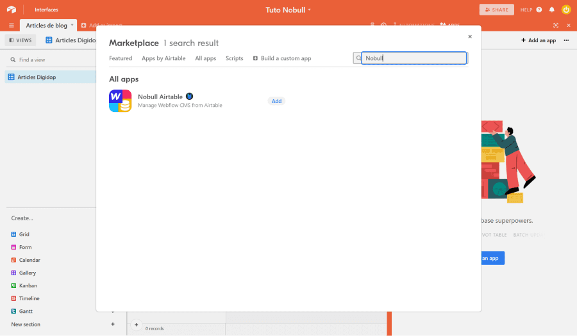The width and height of the screenshot is (577, 336).
Task: Open the hamburger menu beside tables
Action: (12, 26)
